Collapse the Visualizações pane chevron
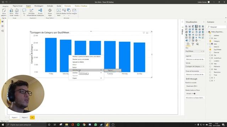Viewport: 227px width, 127px height. (204, 22)
